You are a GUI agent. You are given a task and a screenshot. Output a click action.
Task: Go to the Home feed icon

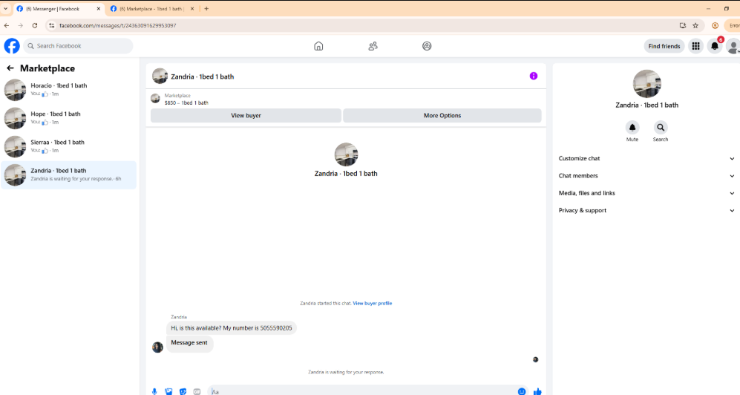click(318, 46)
